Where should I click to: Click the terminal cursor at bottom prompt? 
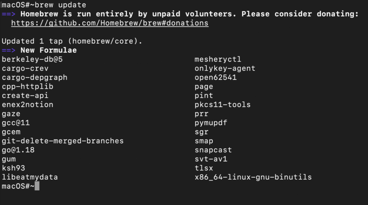[x=37, y=186]
